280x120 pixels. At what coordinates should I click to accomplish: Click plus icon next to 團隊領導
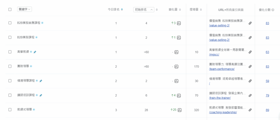tap(31, 66)
